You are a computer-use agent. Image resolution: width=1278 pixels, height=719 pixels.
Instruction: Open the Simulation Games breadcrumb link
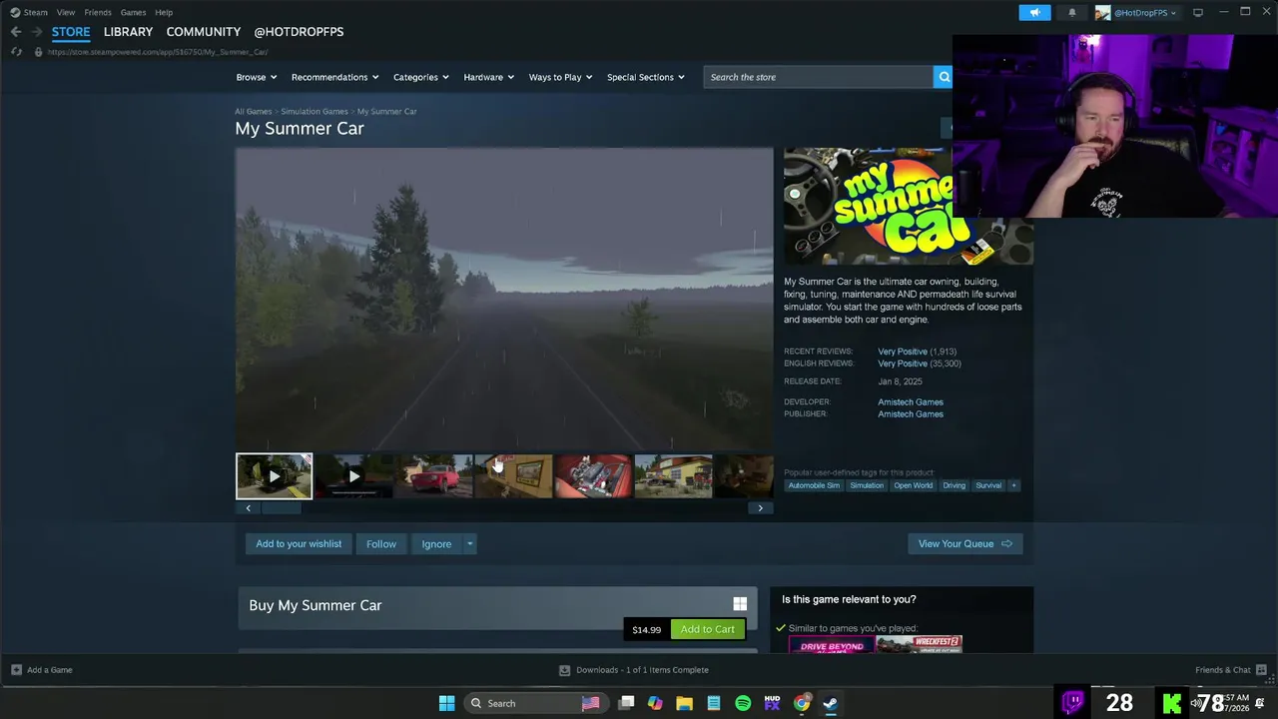pyautogui.click(x=315, y=111)
